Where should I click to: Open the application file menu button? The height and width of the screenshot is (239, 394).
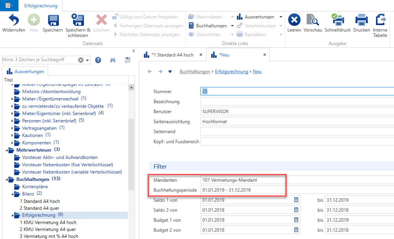coord(9,5)
